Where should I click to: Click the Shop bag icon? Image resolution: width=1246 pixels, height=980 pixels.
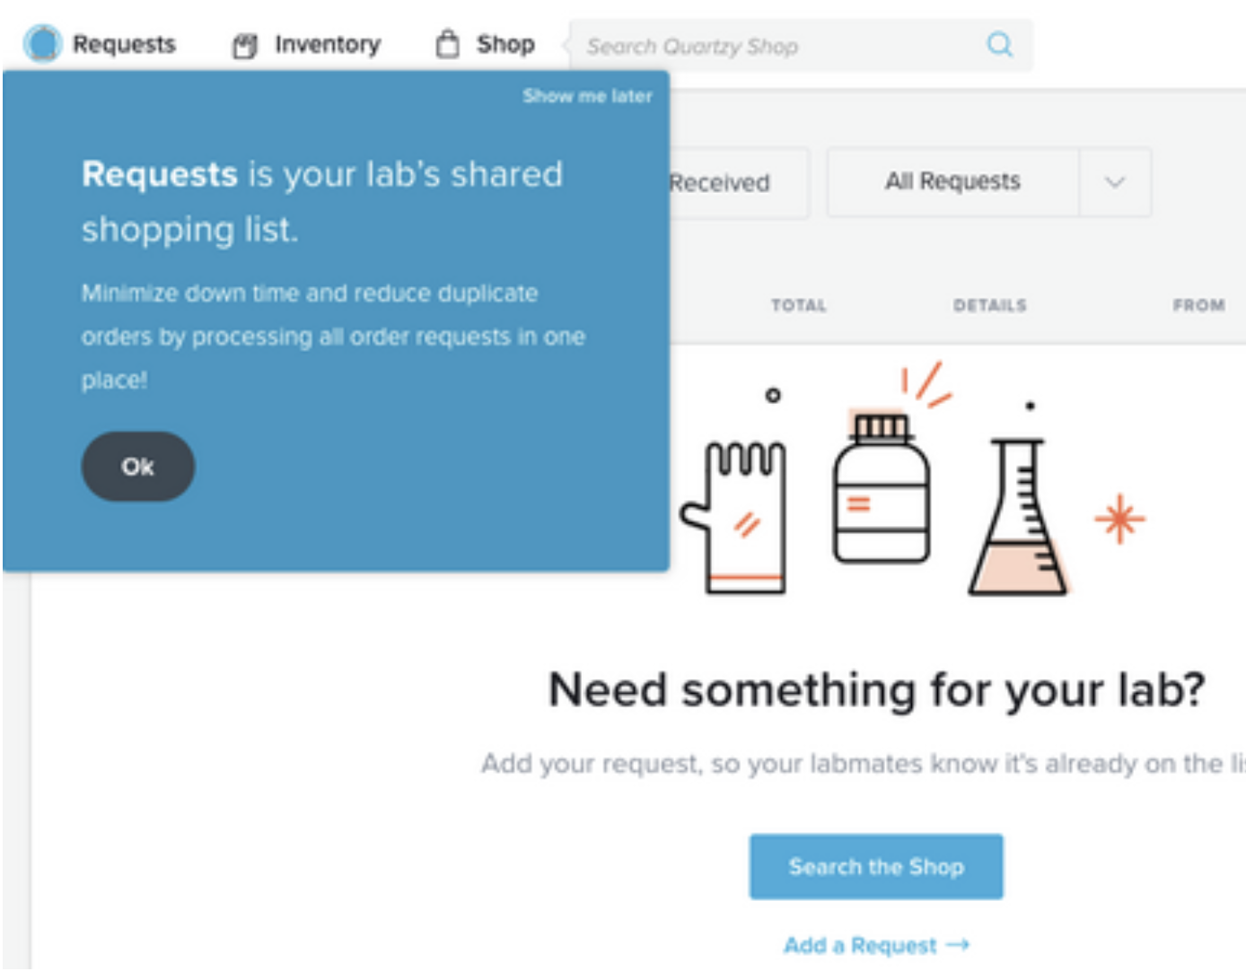[447, 43]
